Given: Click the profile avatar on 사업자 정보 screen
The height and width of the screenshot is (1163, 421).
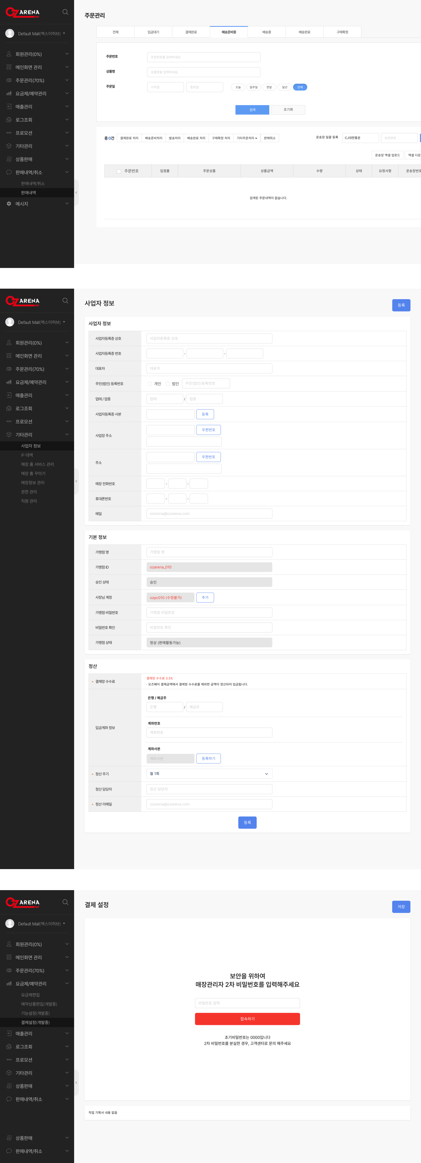Looking at the screenshot, I should coord(9,322).
